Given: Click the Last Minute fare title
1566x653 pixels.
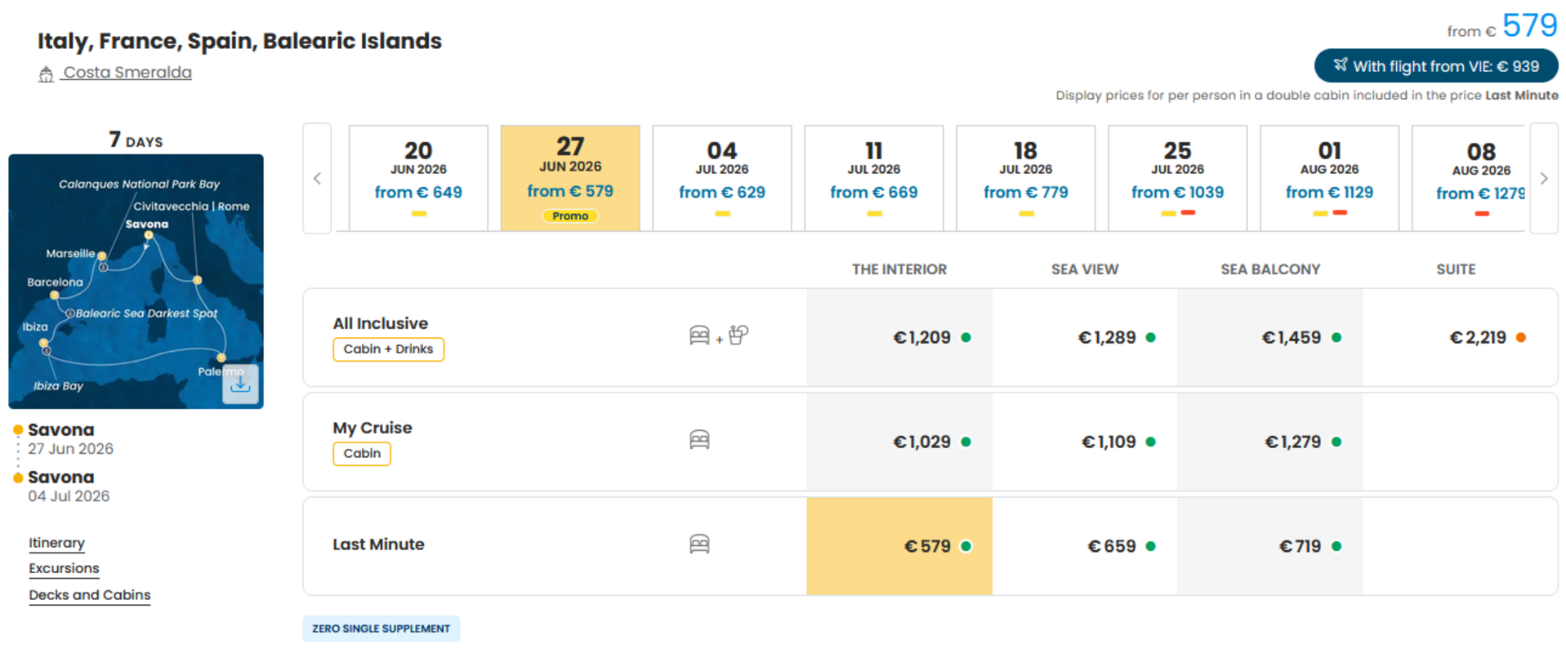Looking at the screenshot, I should 378,544.
